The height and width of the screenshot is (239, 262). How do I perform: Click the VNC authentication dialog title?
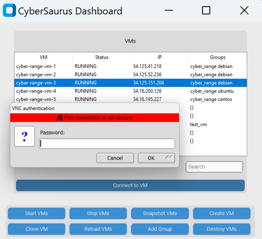point(33,108)
